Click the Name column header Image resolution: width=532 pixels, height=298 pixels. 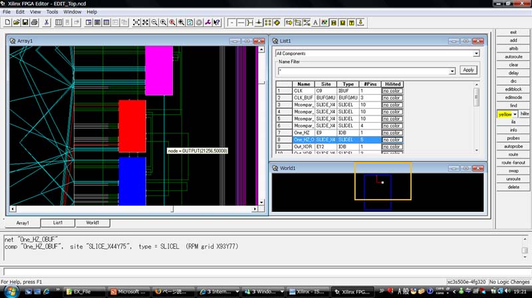point(304,84)
